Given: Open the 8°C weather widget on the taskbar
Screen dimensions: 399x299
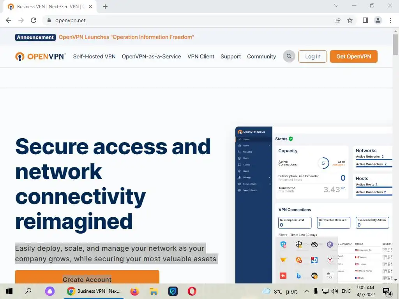Looking at the screenshot, I should click(280, 291).
